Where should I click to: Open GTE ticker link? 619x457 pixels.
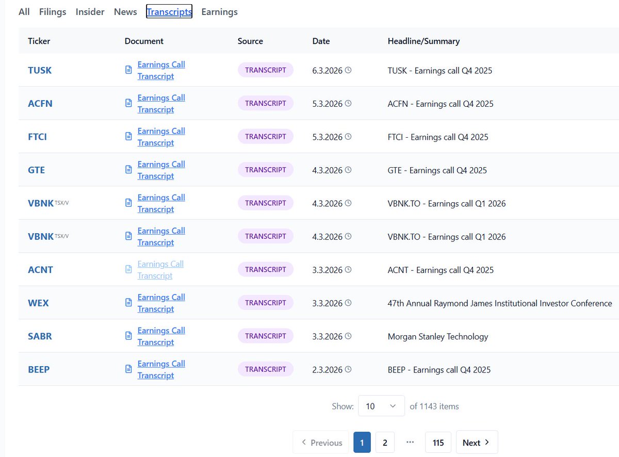36,170
